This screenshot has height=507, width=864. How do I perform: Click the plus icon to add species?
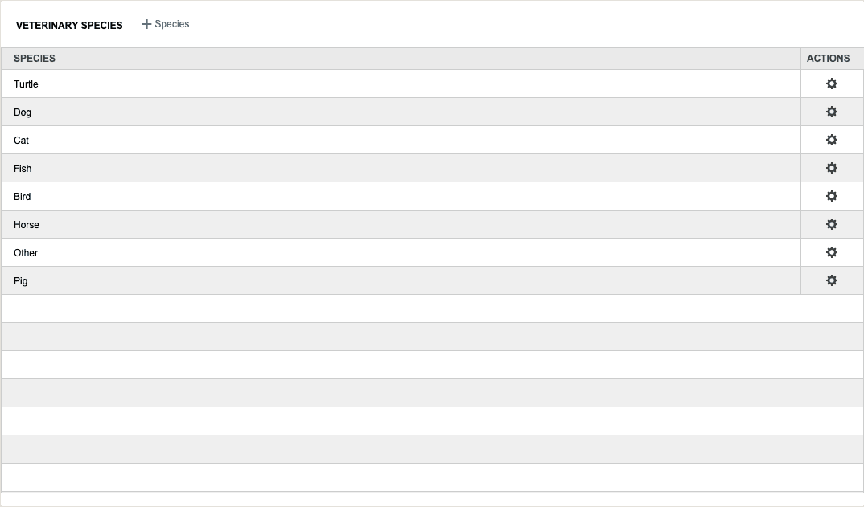pos(146,24)
